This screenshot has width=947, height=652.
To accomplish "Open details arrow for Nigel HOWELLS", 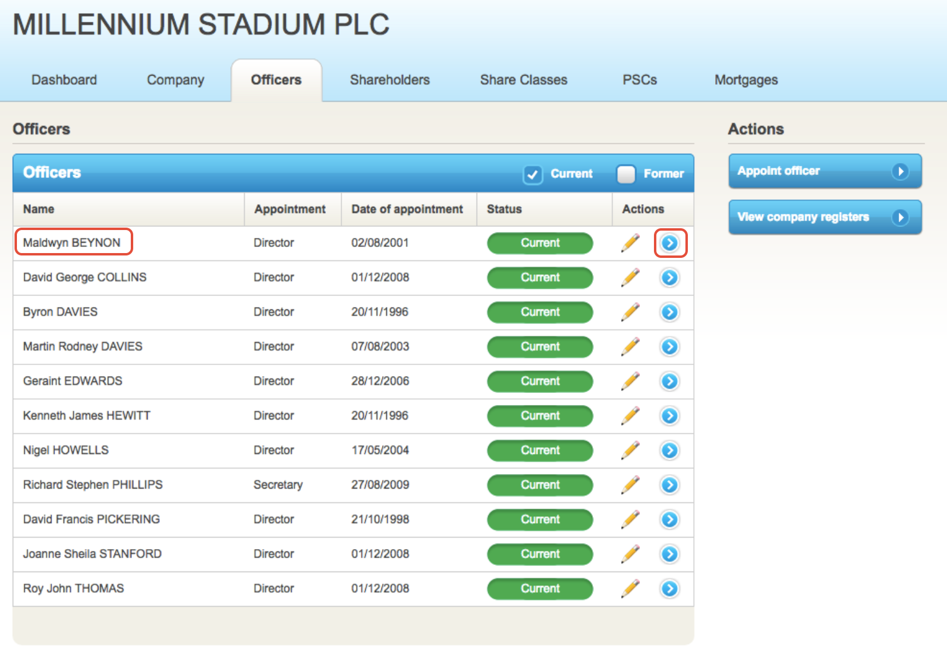I will [x=670, y=450].
